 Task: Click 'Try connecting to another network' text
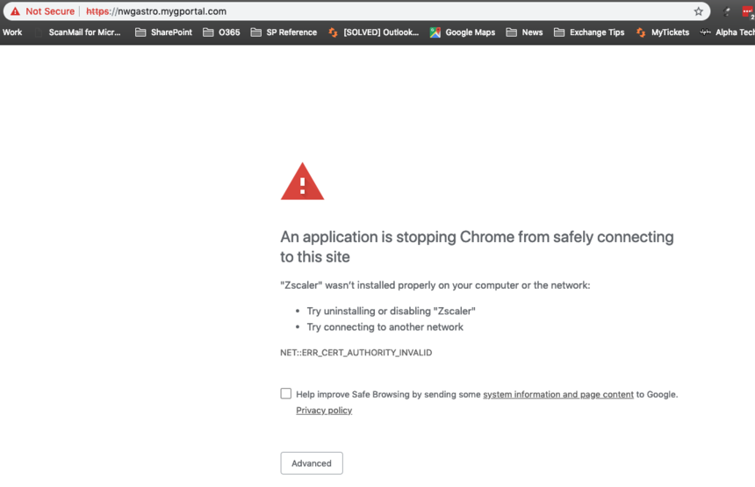[x=385, y=327]
